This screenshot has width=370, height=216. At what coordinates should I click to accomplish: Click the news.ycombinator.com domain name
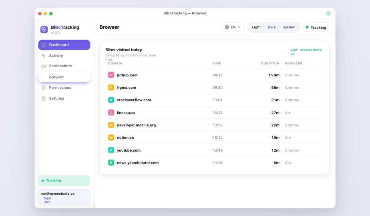138,163
